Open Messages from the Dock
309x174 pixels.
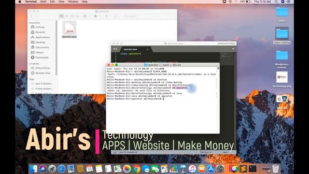coord(146,169)
